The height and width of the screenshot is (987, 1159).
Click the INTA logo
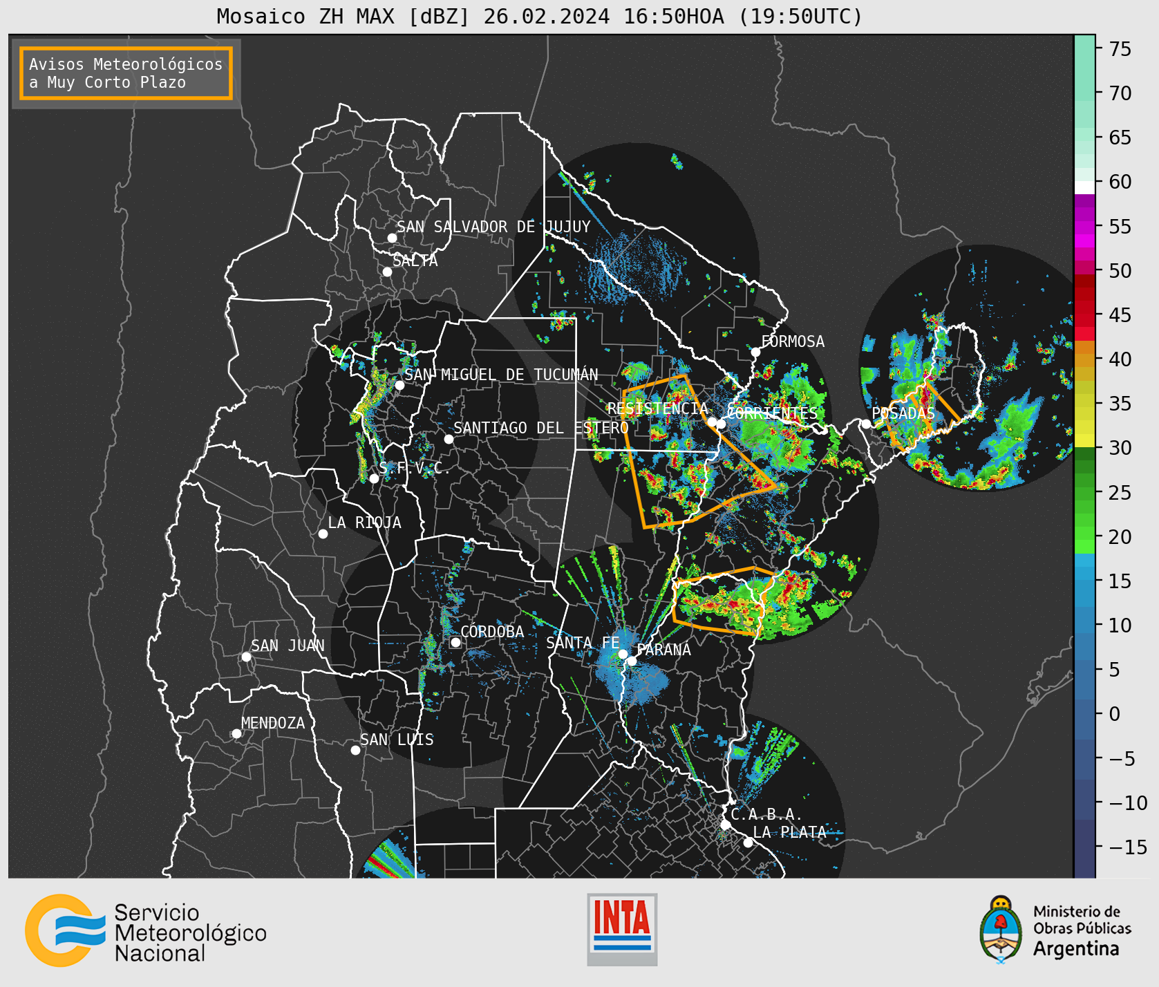(622, 930)
